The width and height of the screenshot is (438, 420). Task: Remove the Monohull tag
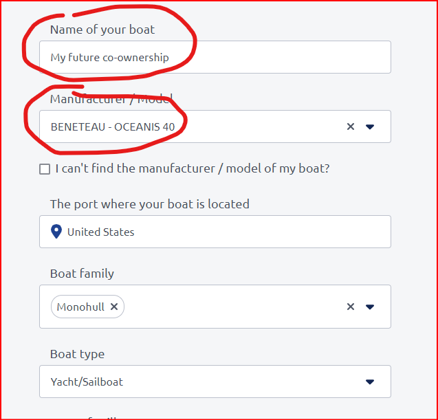tap(114, 307)
